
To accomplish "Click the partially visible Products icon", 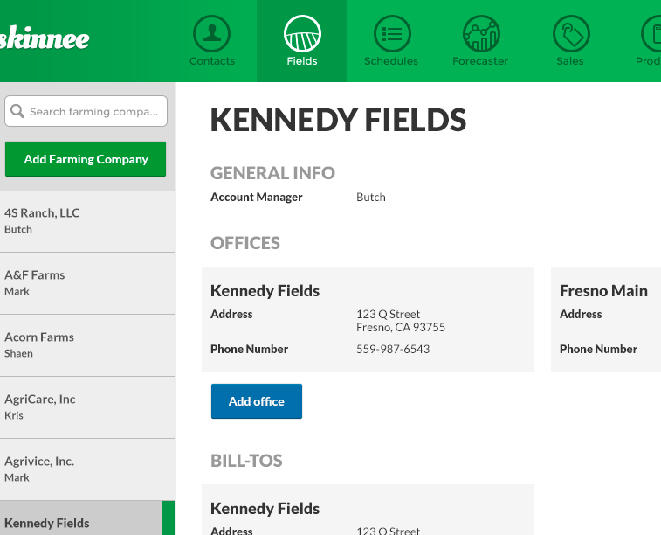I will point(651,34).
